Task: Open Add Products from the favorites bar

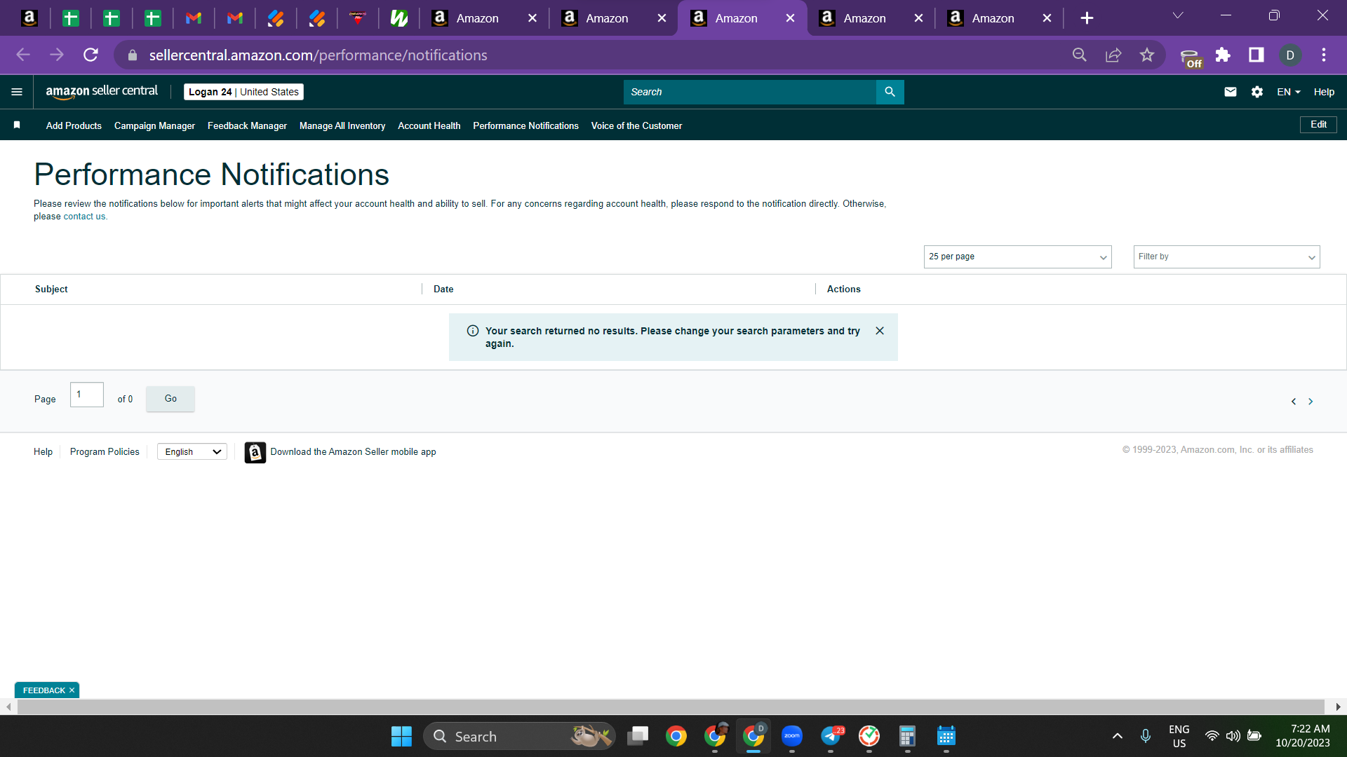Action: click(x=74, y=125)
